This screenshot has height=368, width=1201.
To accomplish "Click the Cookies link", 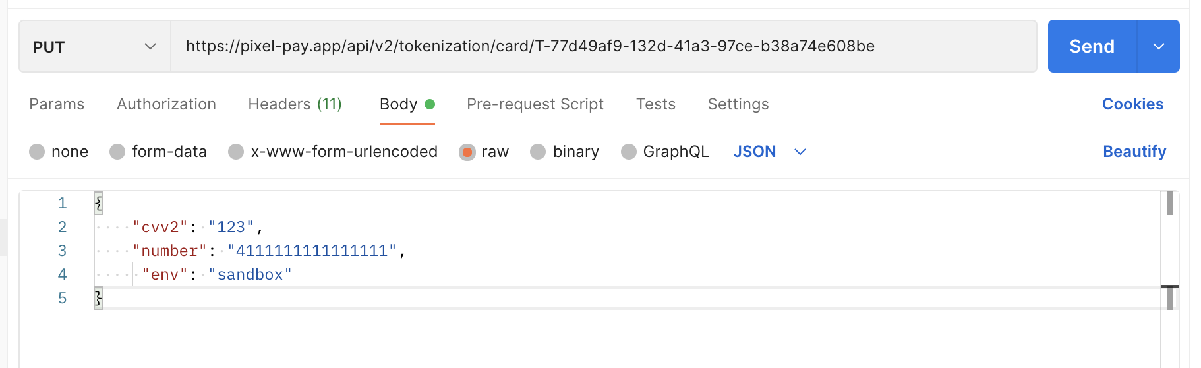I will coord(1132,104).
